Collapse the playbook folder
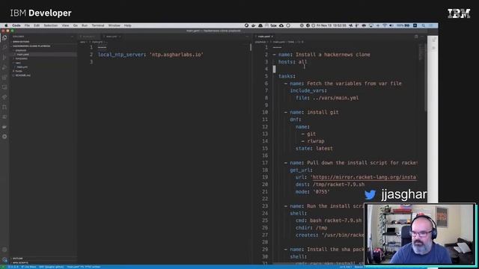This screenshot has height=269, width=479. 20,50
